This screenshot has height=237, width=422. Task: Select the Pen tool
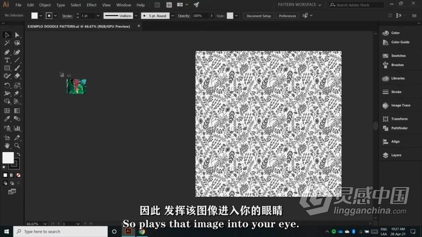point(7,52)
